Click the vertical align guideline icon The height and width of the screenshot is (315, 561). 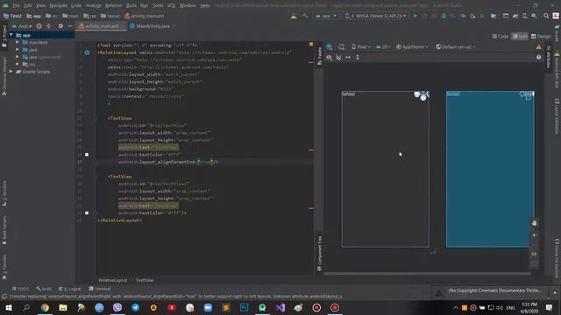point(358,57)
